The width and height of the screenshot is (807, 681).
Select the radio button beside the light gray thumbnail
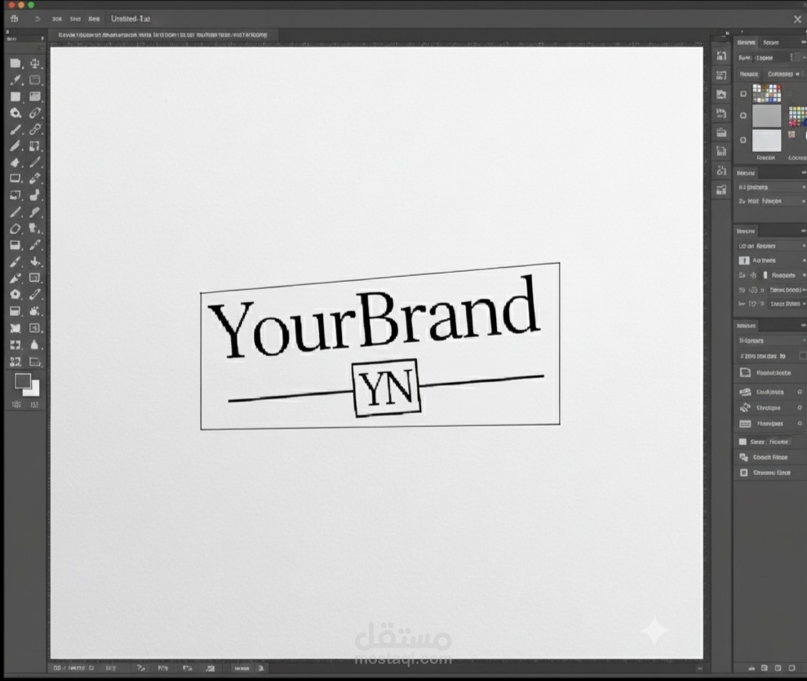(743, 140)
